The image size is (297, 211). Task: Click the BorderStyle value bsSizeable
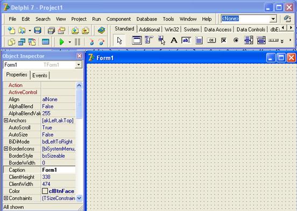tap(58, 156)
